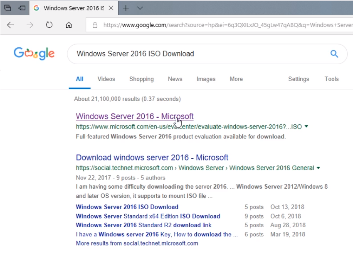Expand first result's URL dropdown arrow
The width and height of the screenshot is (353, 255).
306,126
